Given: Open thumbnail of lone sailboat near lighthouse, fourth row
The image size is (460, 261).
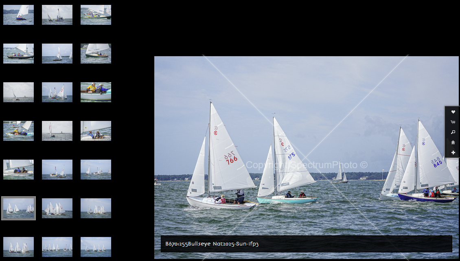Looking at the screenshot, I should pos(57,131).
